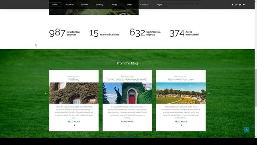Open the Google Plus social icon

tap(236, 4)
